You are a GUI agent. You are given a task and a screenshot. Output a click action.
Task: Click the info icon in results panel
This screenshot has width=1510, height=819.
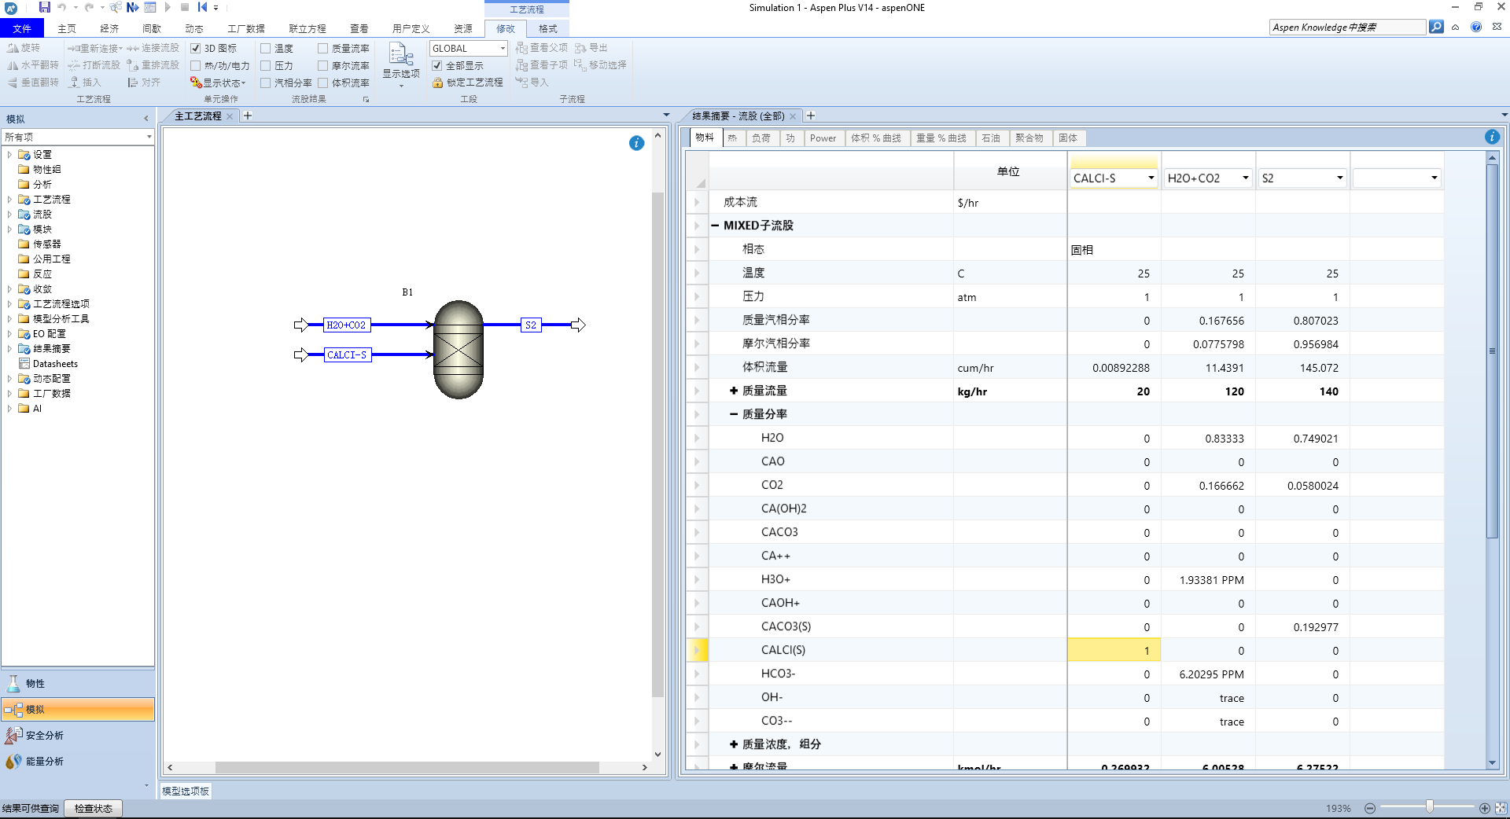(x=1492, y=137)
